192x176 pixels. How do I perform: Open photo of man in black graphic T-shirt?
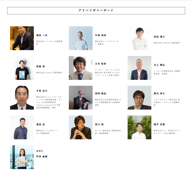[x=22, y=68]
